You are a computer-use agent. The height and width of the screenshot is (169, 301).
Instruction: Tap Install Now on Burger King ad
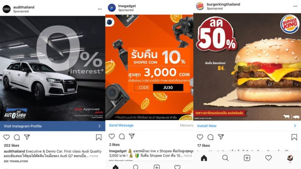click(x=247, y=126)
